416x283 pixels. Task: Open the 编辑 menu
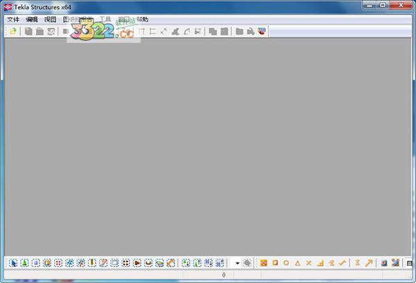[32, 19]
